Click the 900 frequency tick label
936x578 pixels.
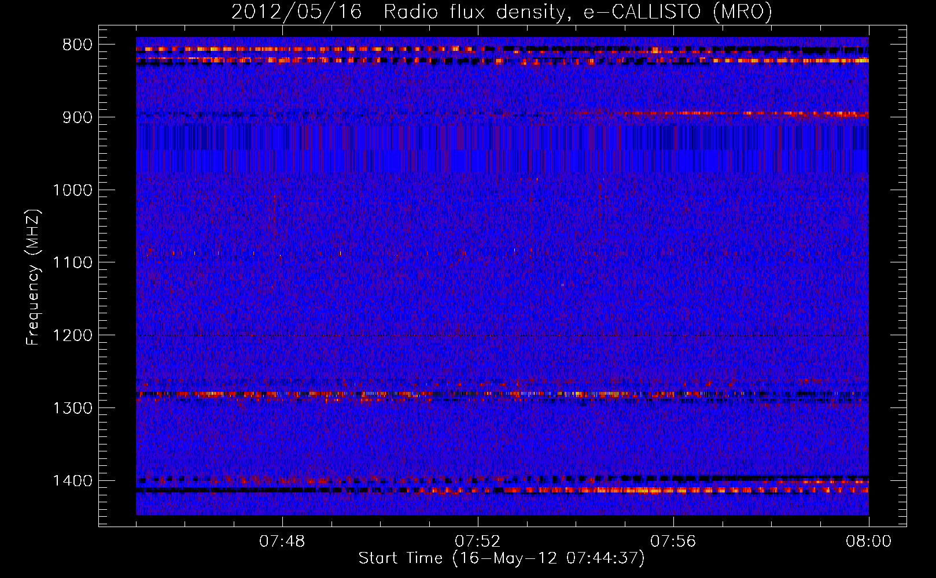77,117
